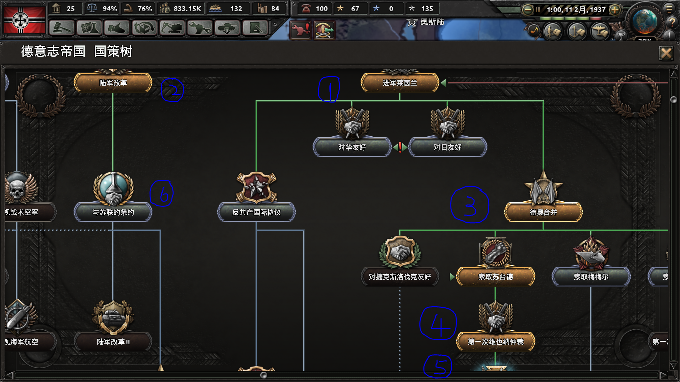Screen dimensions: 680x382
Task: Open the decisions gavel menu
Action: 62,28
